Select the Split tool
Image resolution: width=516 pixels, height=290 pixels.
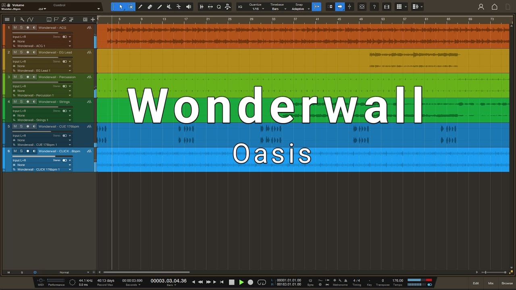[140, 7]
